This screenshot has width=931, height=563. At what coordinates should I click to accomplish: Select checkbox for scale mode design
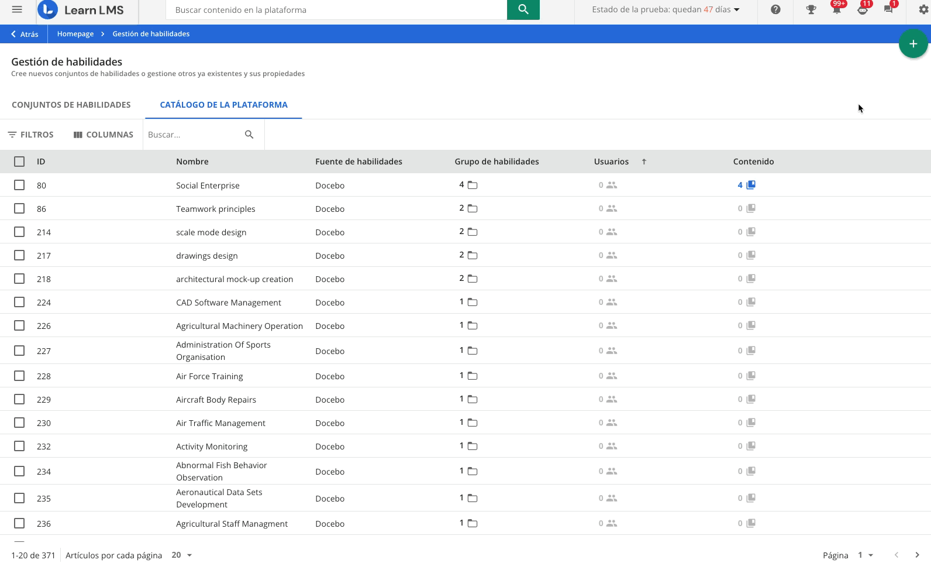pos(19,232)
